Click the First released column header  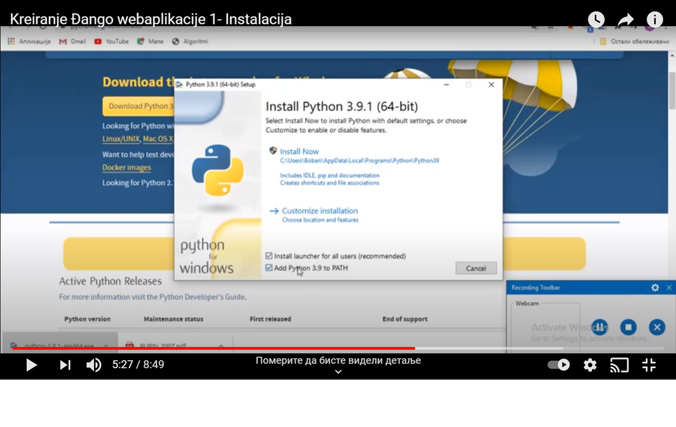[x=270, y=319]
